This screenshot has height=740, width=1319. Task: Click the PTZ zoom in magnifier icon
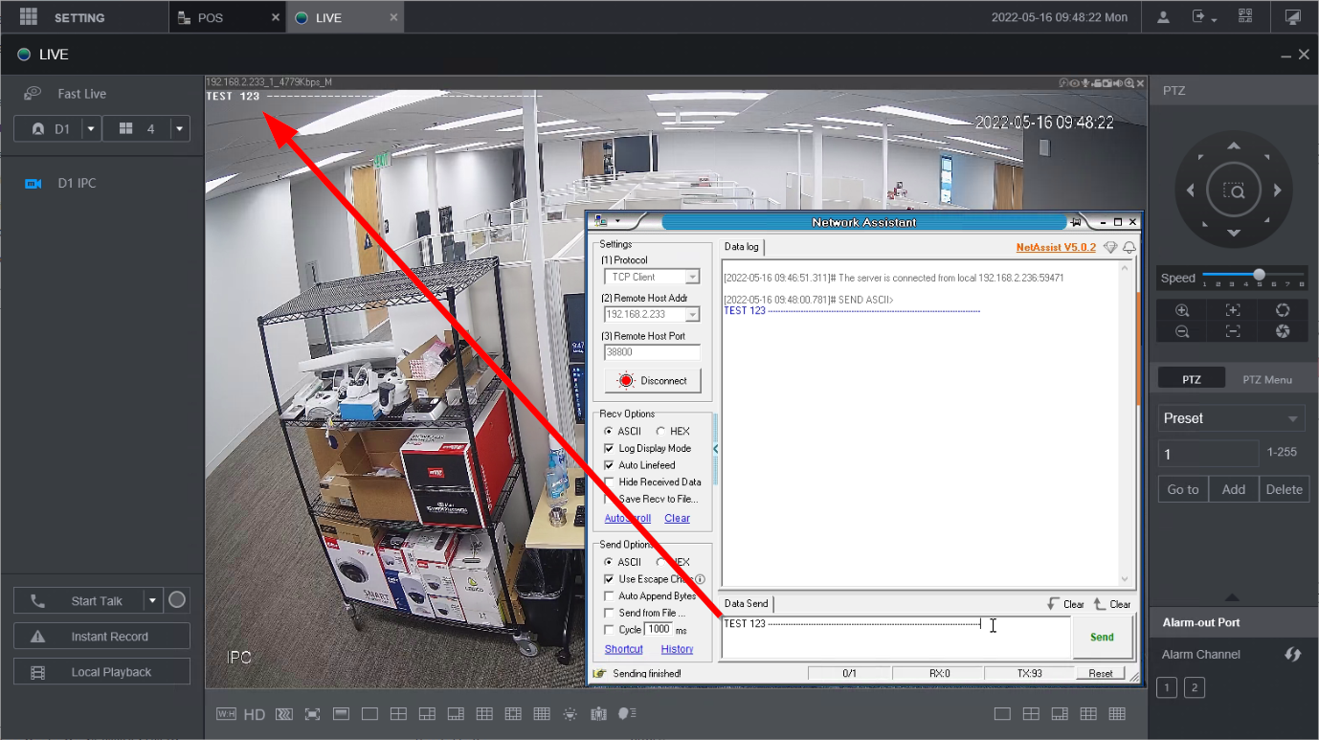tap(1182, 311)
